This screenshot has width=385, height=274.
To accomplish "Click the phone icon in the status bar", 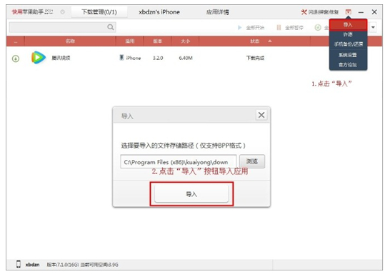I will [19, 264].
